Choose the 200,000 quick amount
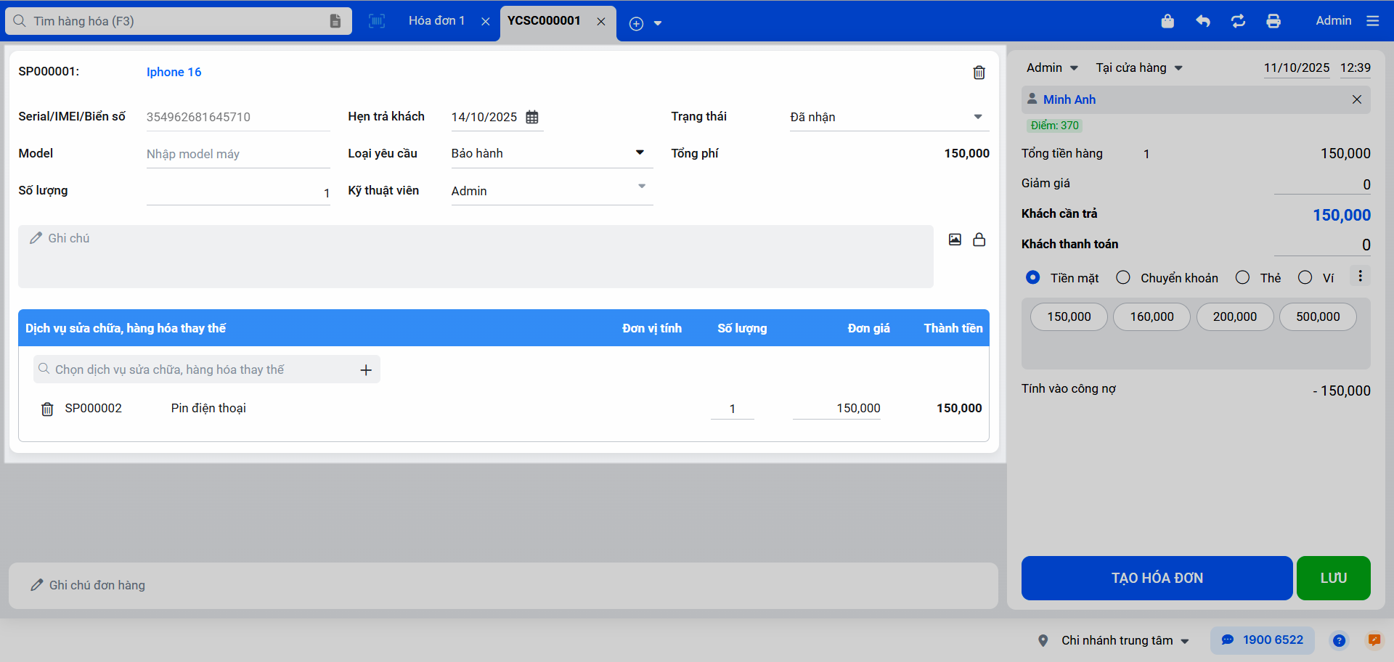The width and height of the screenshot is (1394, 662). (x=1234, y=316)
